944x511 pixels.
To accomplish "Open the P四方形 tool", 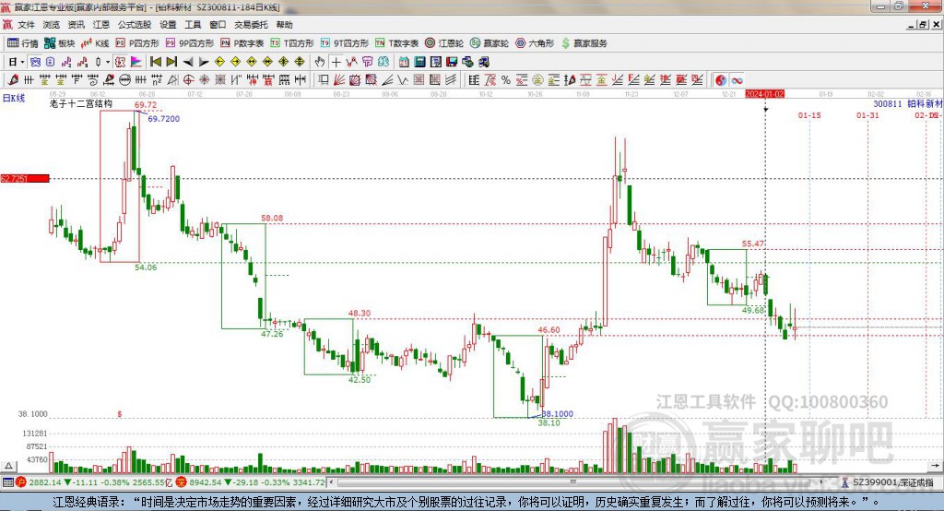I will 137,43.
